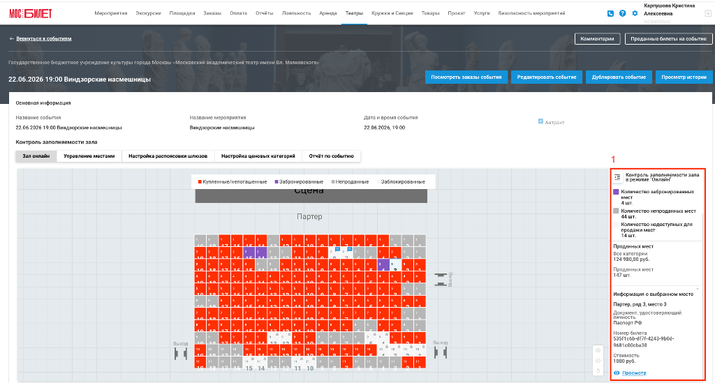The width and height of the screenshot is (715, 383).
Task: Follow the Вернуться к событиям link
Action: [44, 38]
